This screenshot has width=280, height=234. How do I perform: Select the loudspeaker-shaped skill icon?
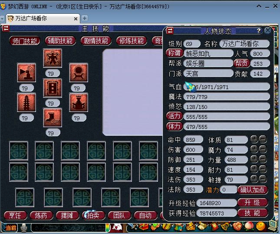coord(26,73)
